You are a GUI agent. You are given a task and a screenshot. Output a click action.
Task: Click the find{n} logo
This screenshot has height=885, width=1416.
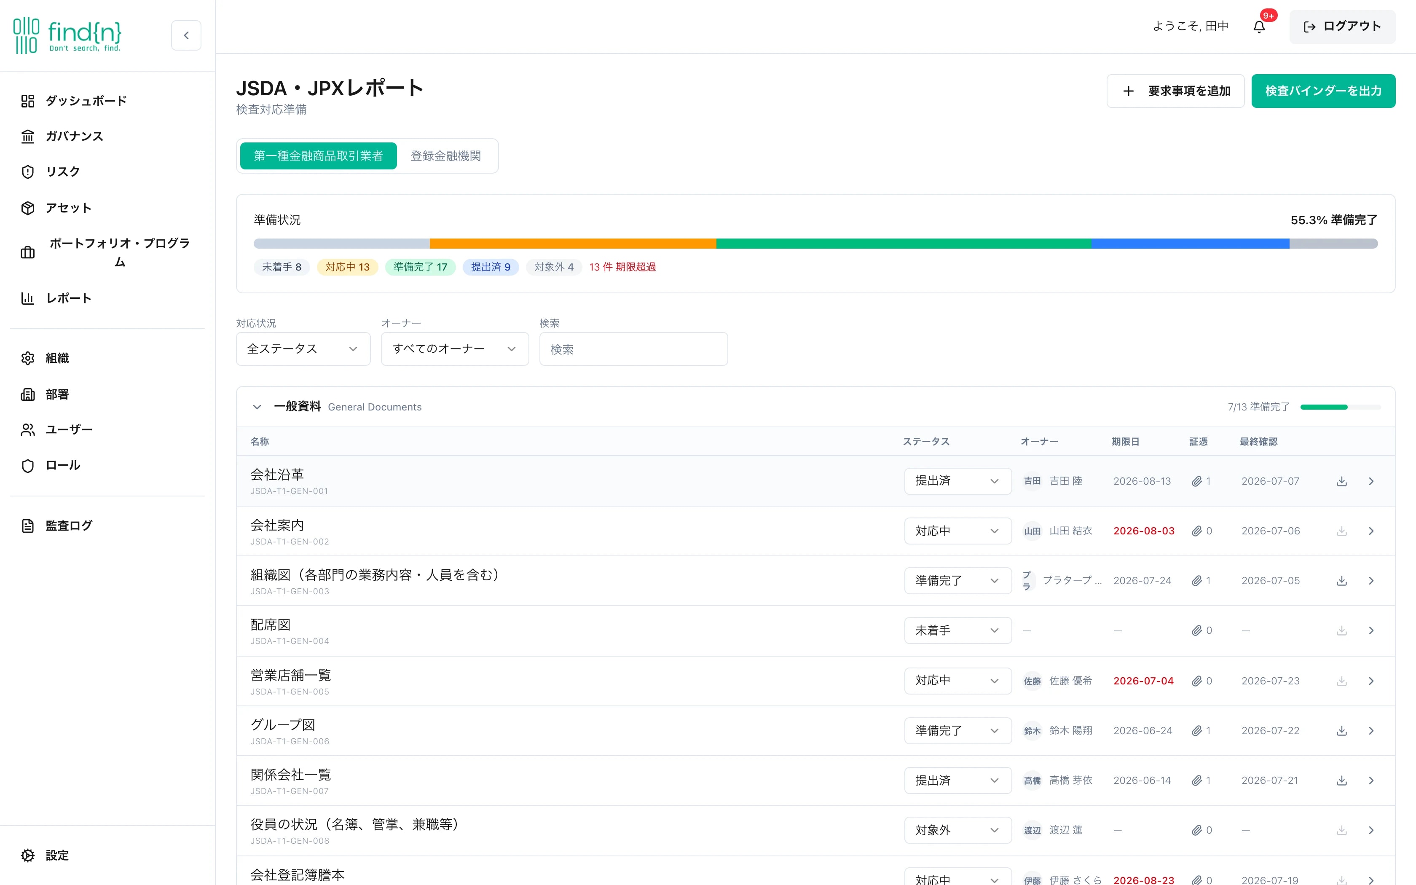[67, 35]
